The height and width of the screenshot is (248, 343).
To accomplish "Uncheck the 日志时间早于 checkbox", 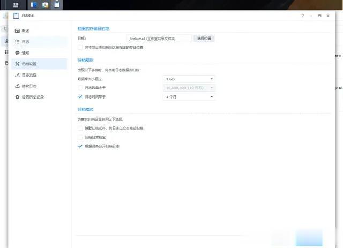I will click(x=80, y=96).
